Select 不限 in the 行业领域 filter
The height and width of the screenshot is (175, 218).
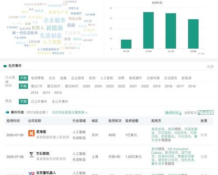(24, 78)
